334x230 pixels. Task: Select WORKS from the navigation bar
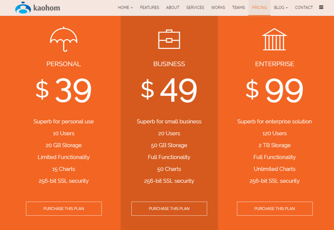click(x=218, y=8)
